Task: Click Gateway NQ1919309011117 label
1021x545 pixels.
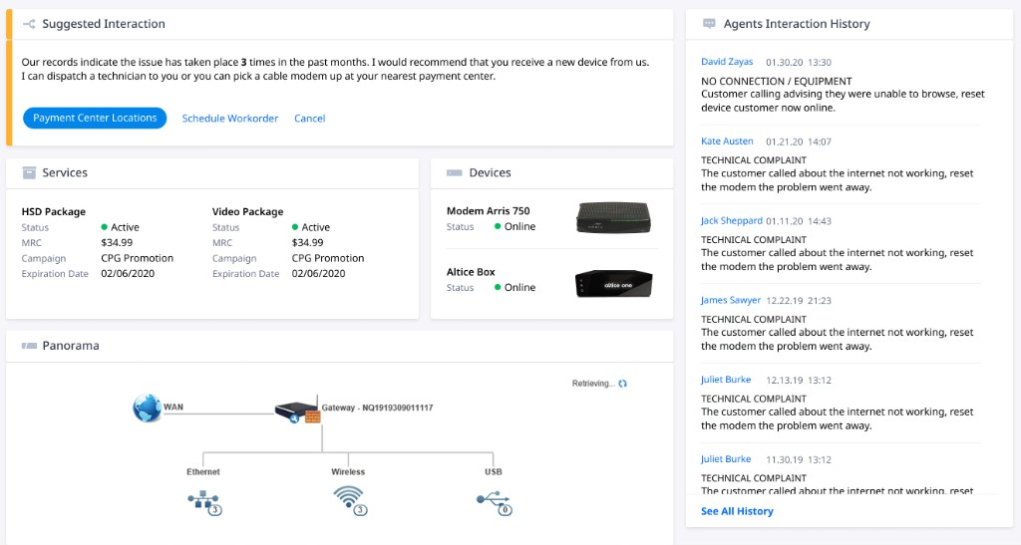Action: (x=377, y=408)
